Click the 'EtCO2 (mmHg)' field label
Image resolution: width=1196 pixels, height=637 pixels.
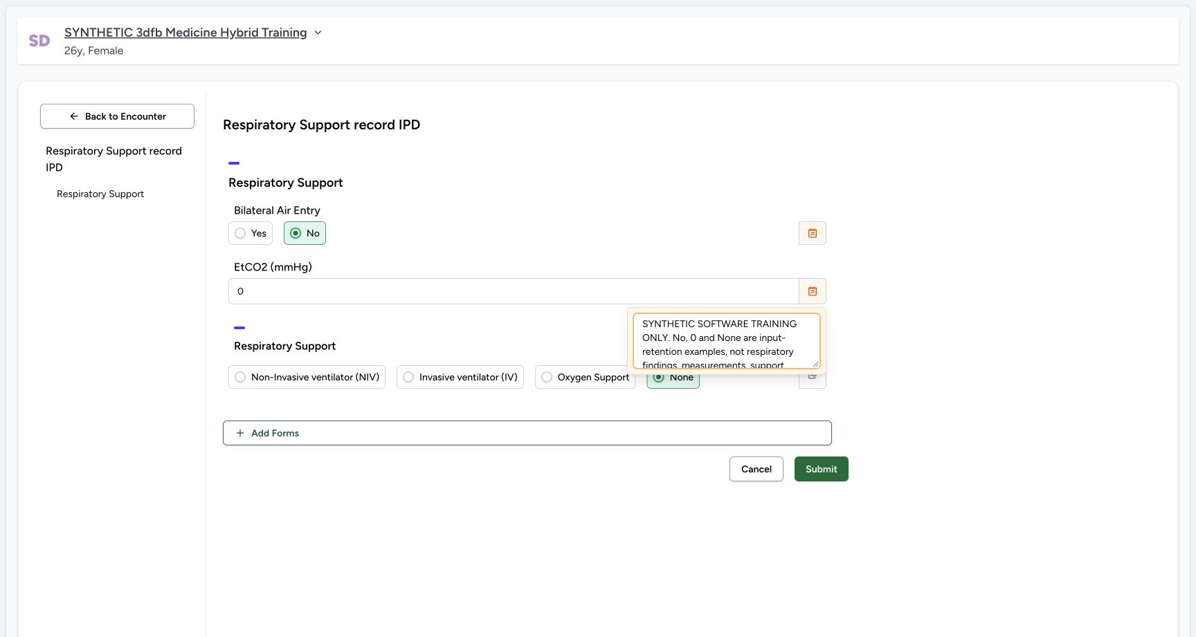[x=273, y=267]
